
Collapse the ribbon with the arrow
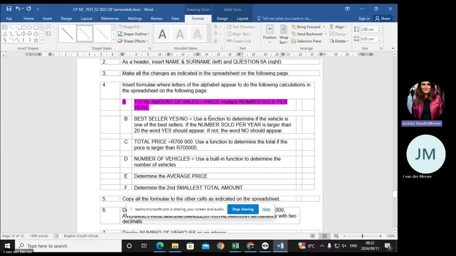393,48
